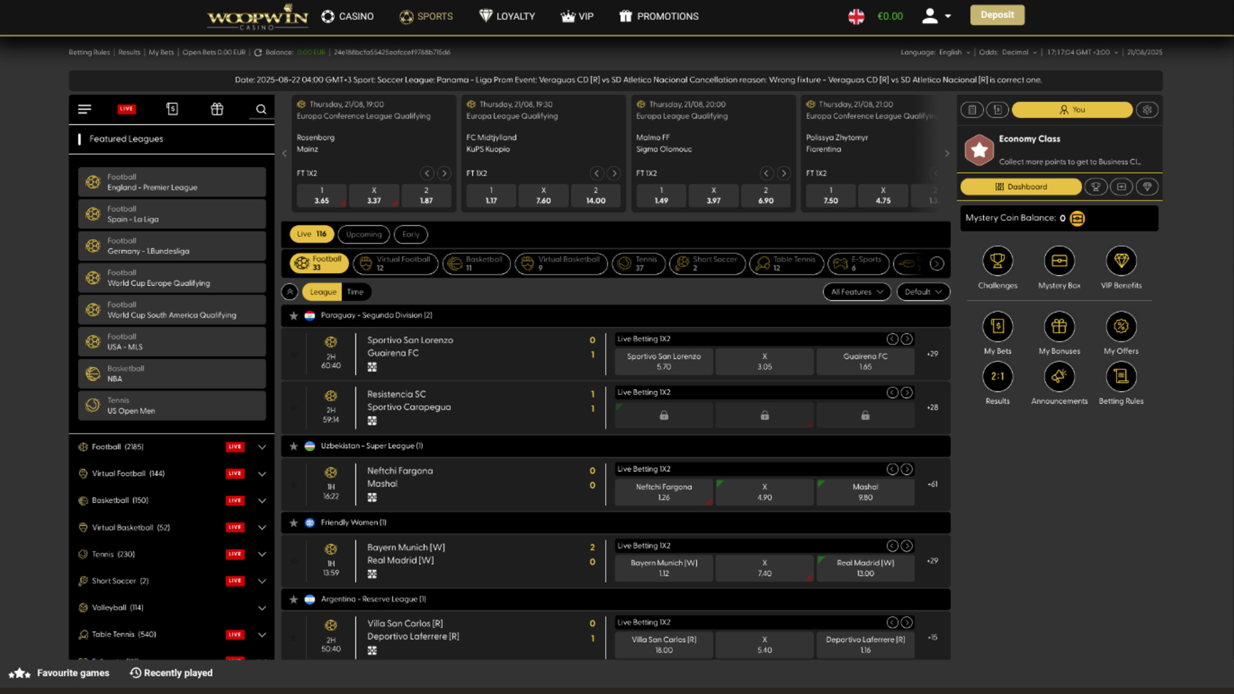Open the Announcements megaphone icon

click(1059, 377)
